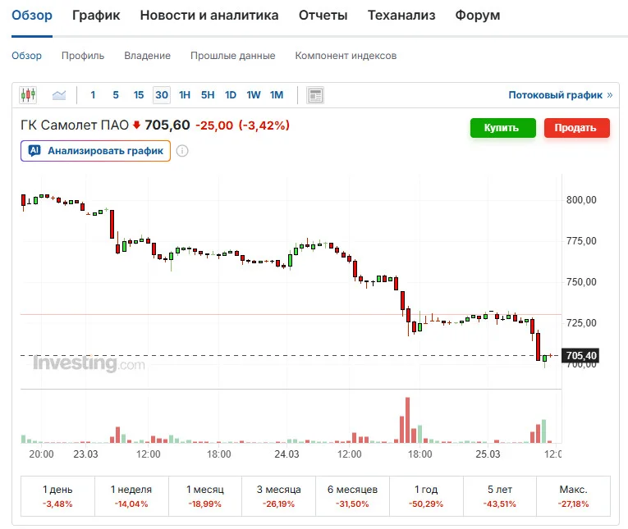Choose the 5 minute interval
Screen dimensions: 628x529
point(116,95)
